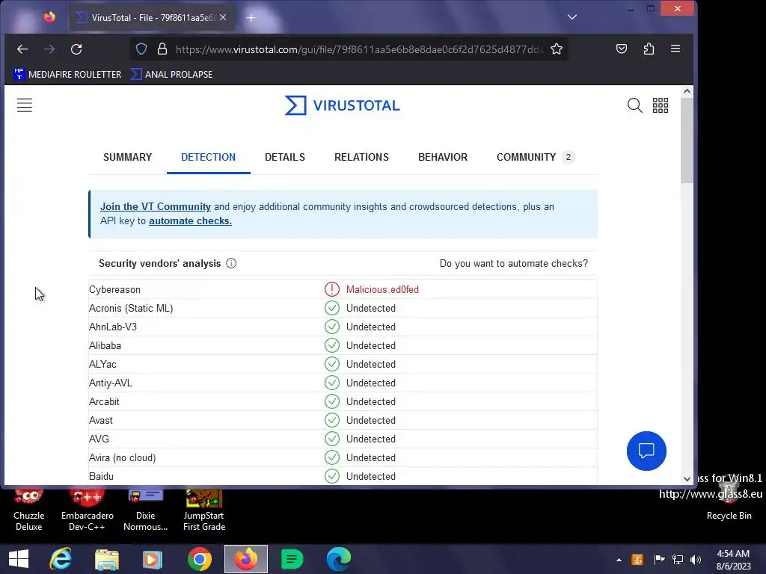Click the VirusTotal logo
The width and height of the screenshot is (766, 574).
click(x=343, y=105)
